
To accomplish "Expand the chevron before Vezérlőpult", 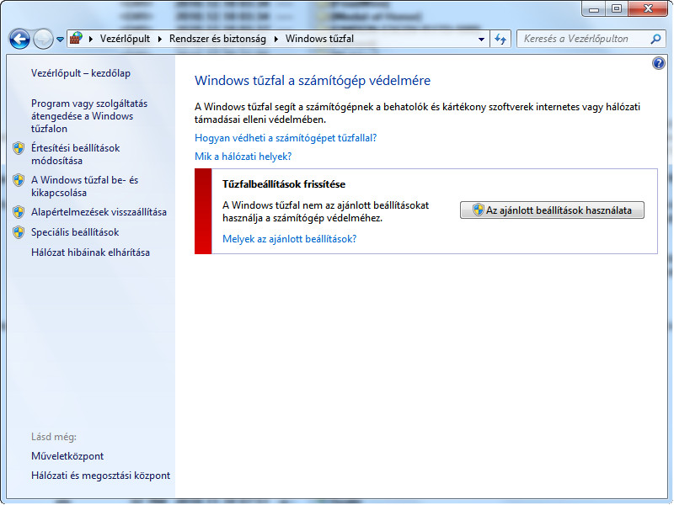I will click(x=91, y=39).
